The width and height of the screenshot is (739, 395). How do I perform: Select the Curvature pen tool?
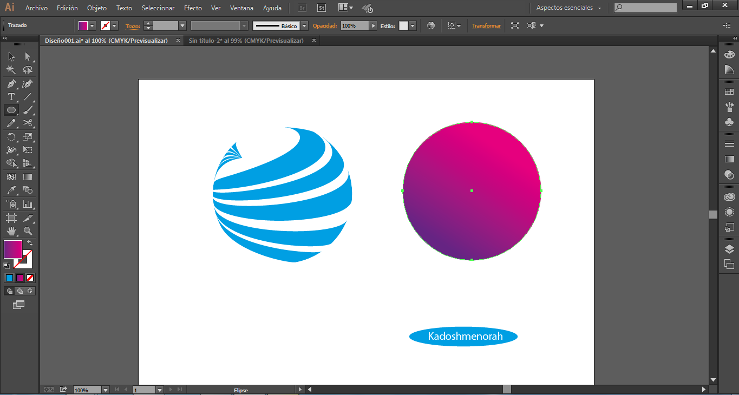[28, 83]
